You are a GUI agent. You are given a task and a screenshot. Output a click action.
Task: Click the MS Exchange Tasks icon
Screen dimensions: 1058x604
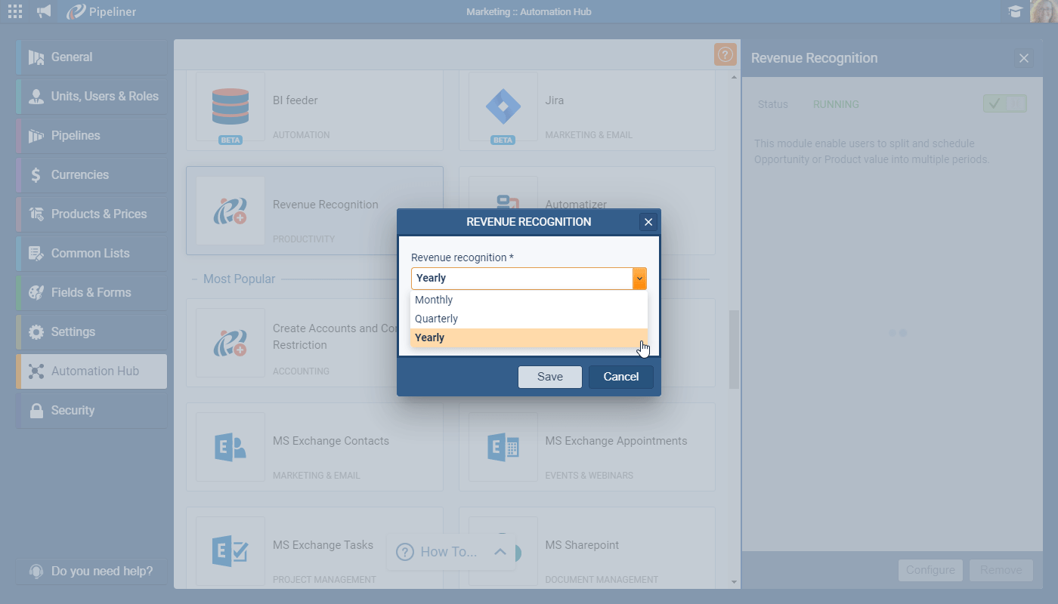pos(230,551)
